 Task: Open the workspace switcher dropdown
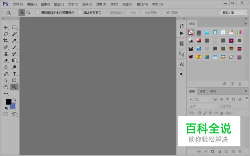coord(233,13)
